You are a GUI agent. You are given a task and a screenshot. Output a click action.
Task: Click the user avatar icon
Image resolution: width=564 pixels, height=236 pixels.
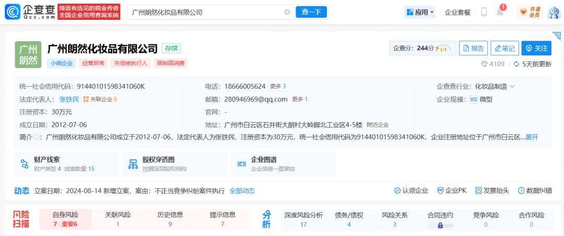553,12
